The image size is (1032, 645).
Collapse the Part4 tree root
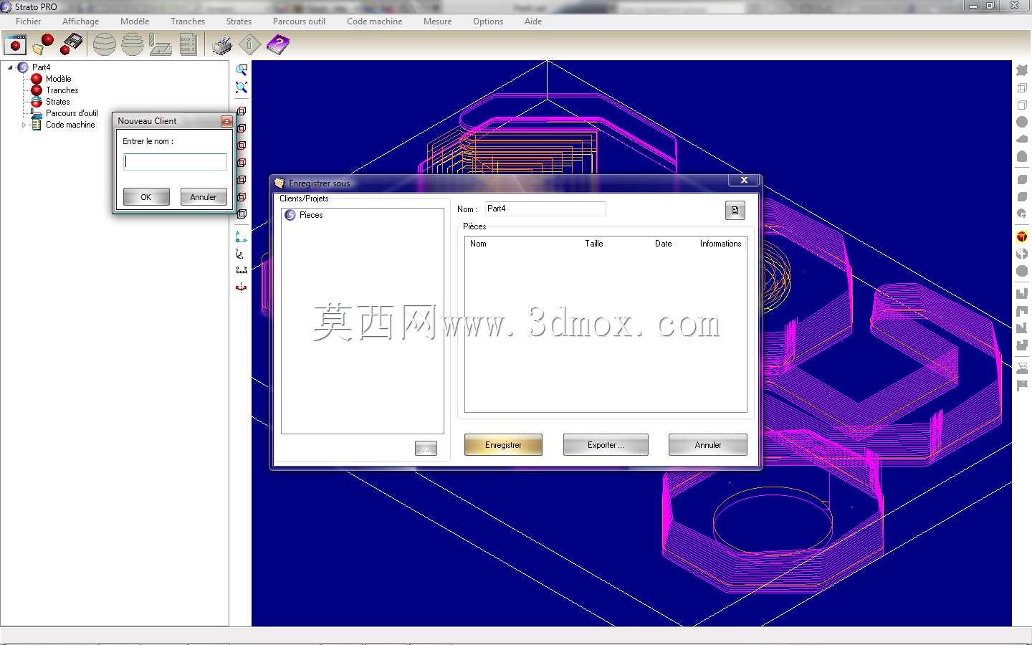coord(10,67)
